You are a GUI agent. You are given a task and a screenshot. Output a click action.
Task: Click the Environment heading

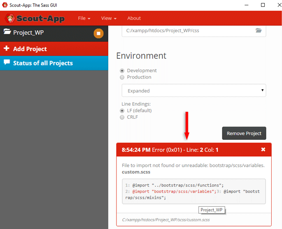tap(141, 56)
